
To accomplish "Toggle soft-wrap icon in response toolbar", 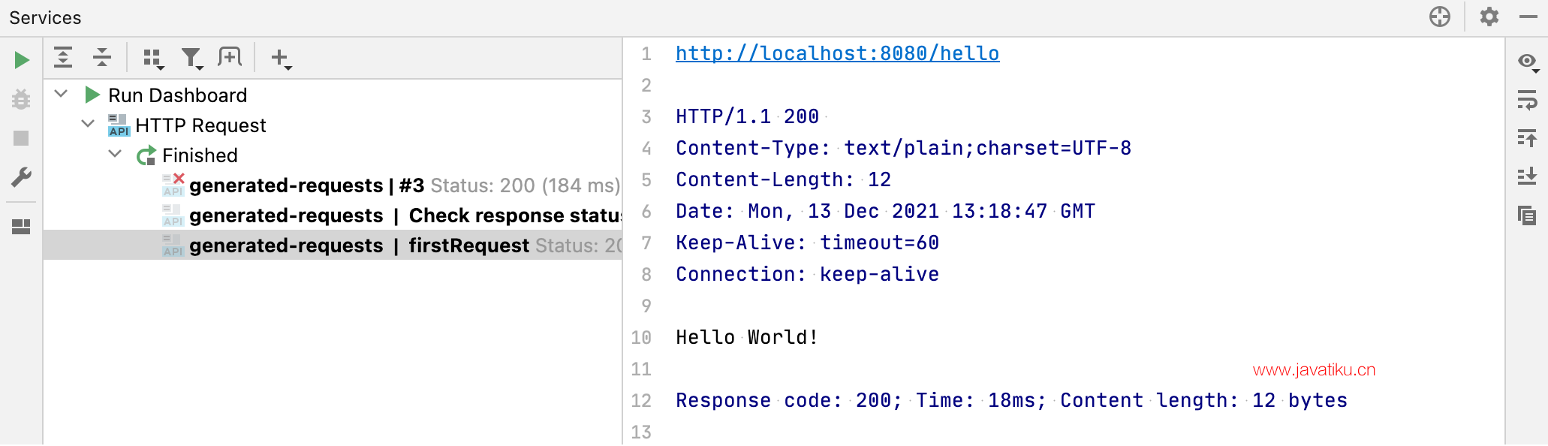I will tap(1527, 100).
